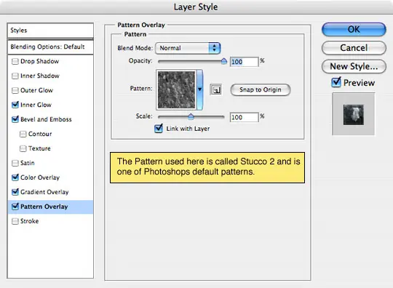Tick the Outer Glow checkbox

point(15,90)
